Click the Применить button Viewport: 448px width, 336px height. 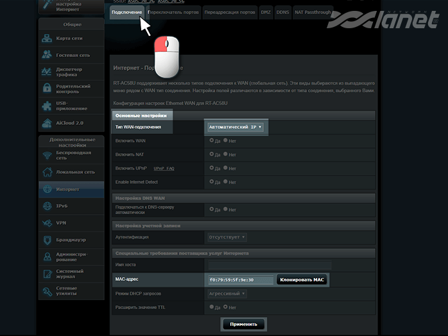[x=243, y=324]
